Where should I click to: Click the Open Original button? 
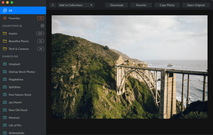tap(196, 5)
